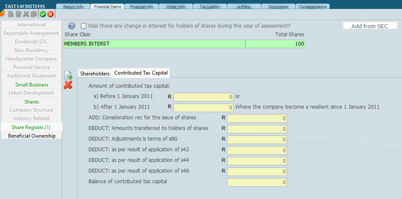Screen dimensions: 402x199
Task: Select the MEMBERS INTERST share class row
Action: [154, 43]
